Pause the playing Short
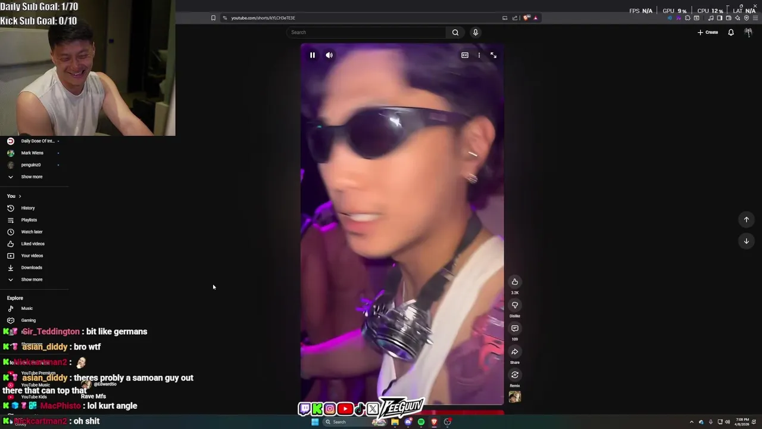Image resolution: width=762 pixels, height=429 pixels. [312, 55]
